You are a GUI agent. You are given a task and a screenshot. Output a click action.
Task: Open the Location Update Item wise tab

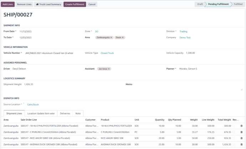pyautogui.click(x=41, y=114)
